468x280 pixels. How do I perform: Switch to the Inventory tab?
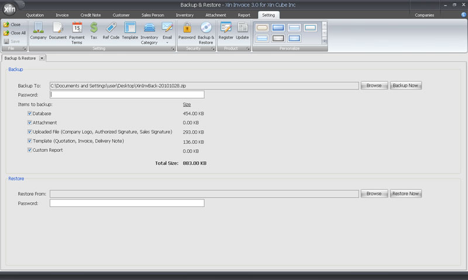tap(184, 15)
